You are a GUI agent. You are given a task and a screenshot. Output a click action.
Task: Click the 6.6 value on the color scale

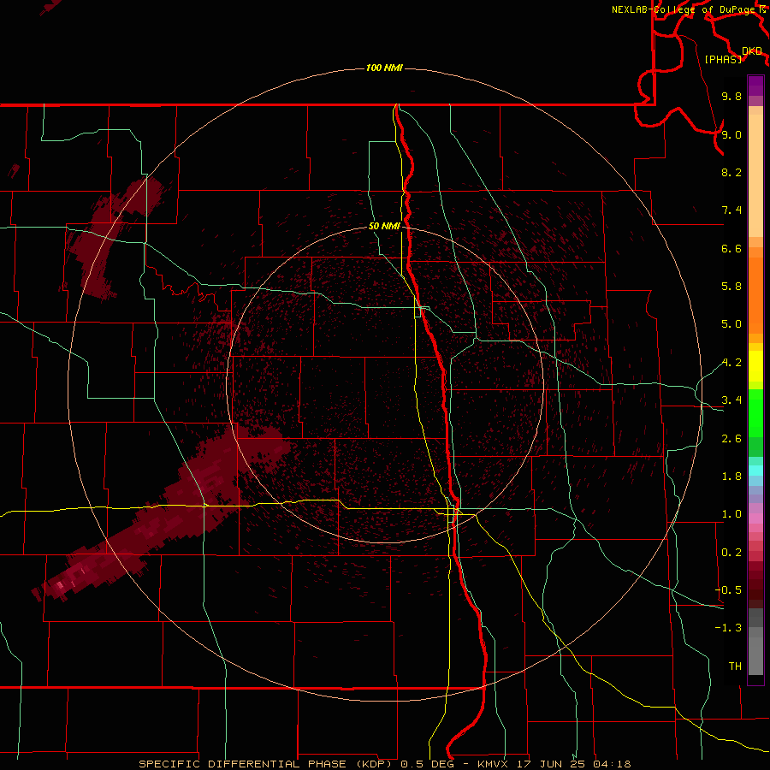click(x=731, y=248)
